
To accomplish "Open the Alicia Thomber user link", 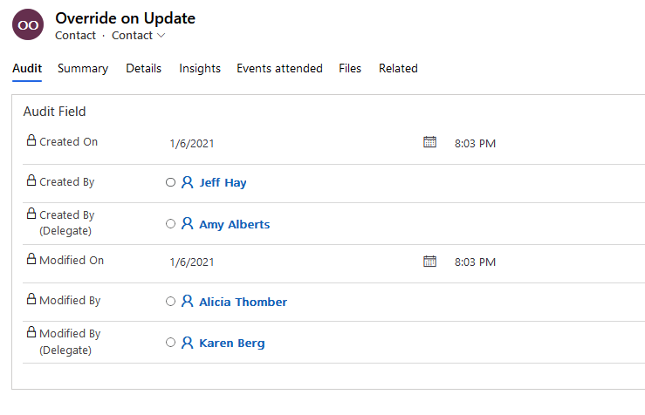I will click(243, 302).
